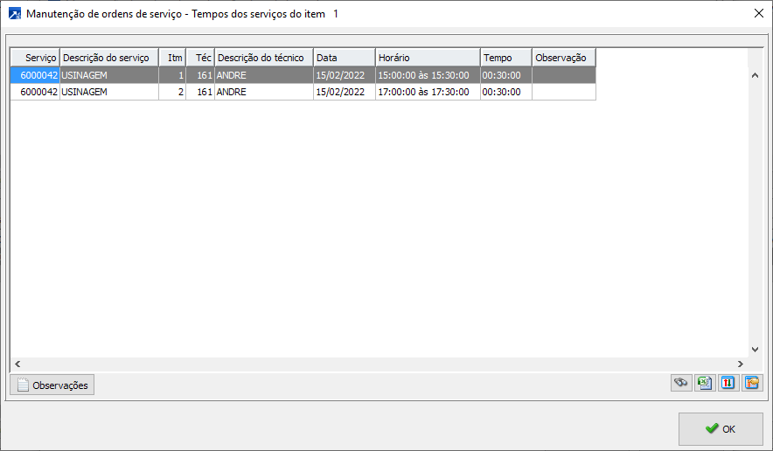Click the 00:30:00 Tempo cell in row one
Viewport: 773px width, 451px height.
point(506,75)
